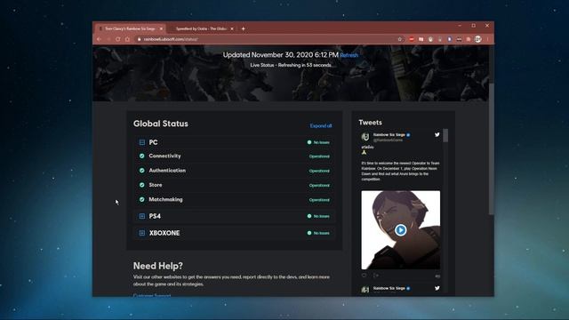Click the tweet video thumbnail image

pyautogui.click(x=401, y=230)
